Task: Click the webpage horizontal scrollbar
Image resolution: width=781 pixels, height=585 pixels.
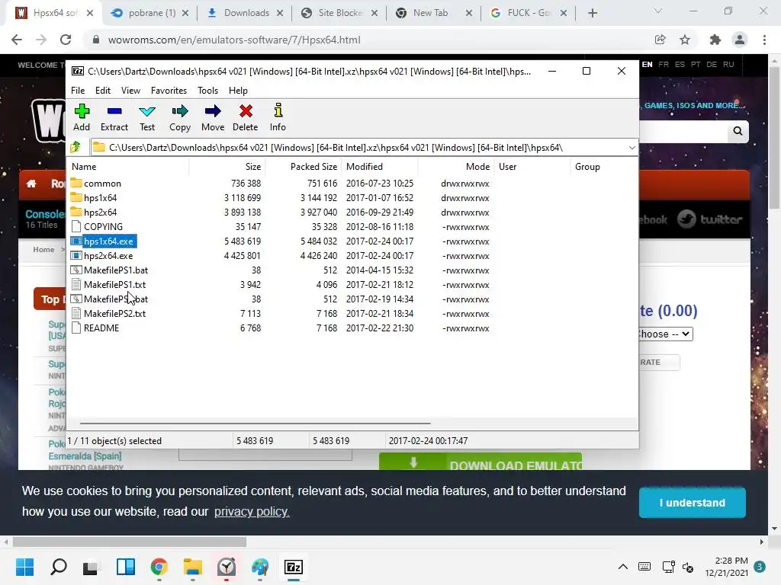Action: pos(130,542)
